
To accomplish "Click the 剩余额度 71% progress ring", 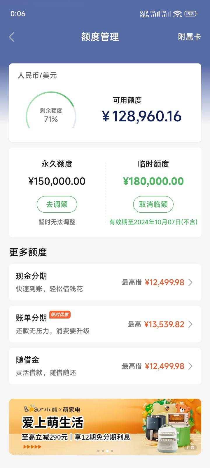I will pyautogui.click(x=51, y=111).
